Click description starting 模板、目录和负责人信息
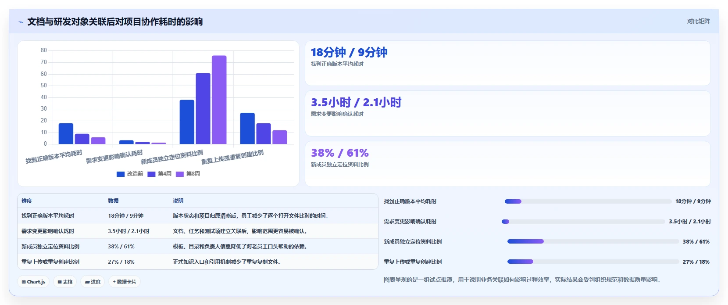This screenshot has width=728, height=305. 241,247
